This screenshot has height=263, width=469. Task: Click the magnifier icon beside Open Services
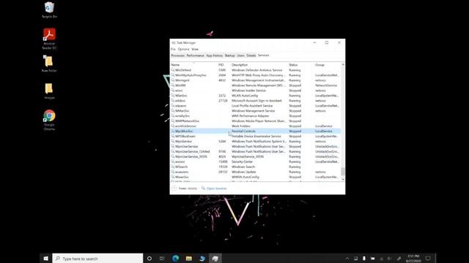pyautogui.click(x=204, y=188)
